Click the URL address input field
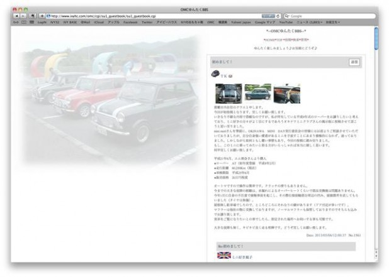This screenshot has height=277, width=389. click(157, 15)
